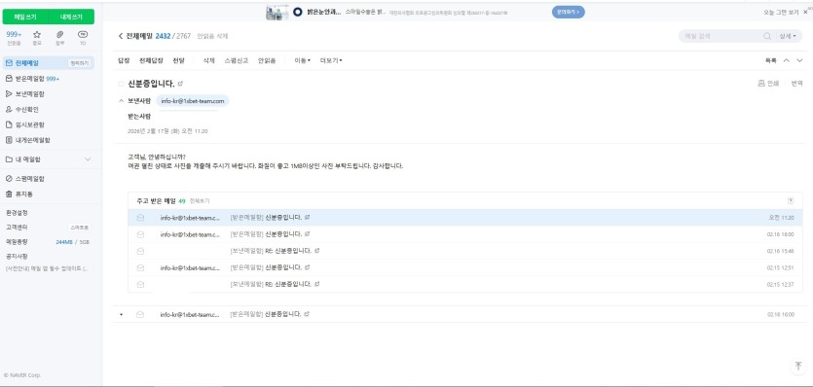813x387 pixels.
Task: Toggle the star before the mail subject
Action: [121, 84]
